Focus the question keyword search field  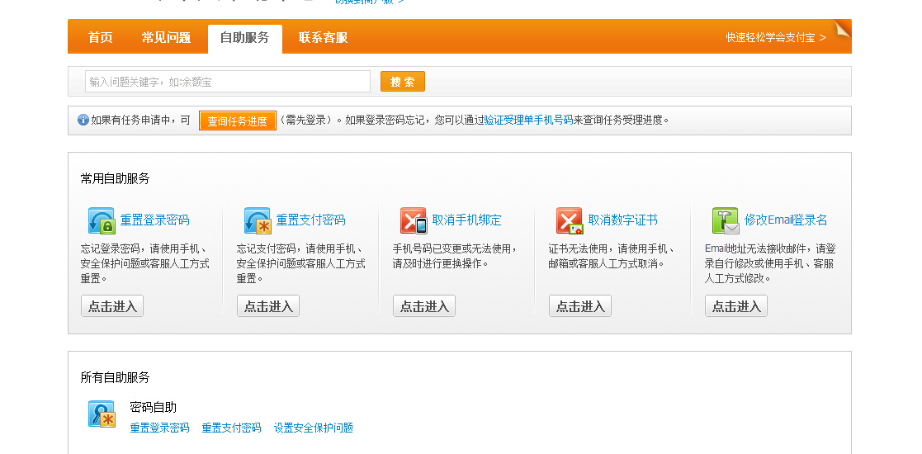pyautogui.click(x=228, y=82)
